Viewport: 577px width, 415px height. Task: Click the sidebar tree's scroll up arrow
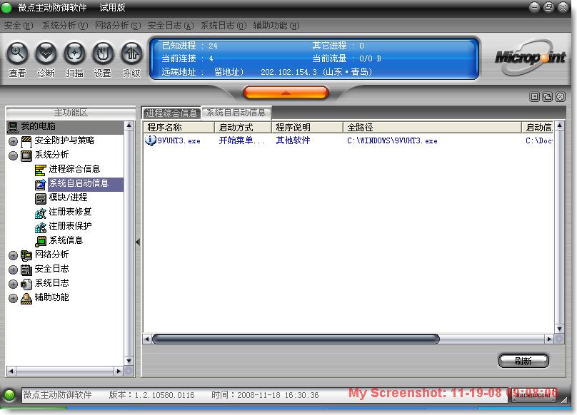(129, 125)
